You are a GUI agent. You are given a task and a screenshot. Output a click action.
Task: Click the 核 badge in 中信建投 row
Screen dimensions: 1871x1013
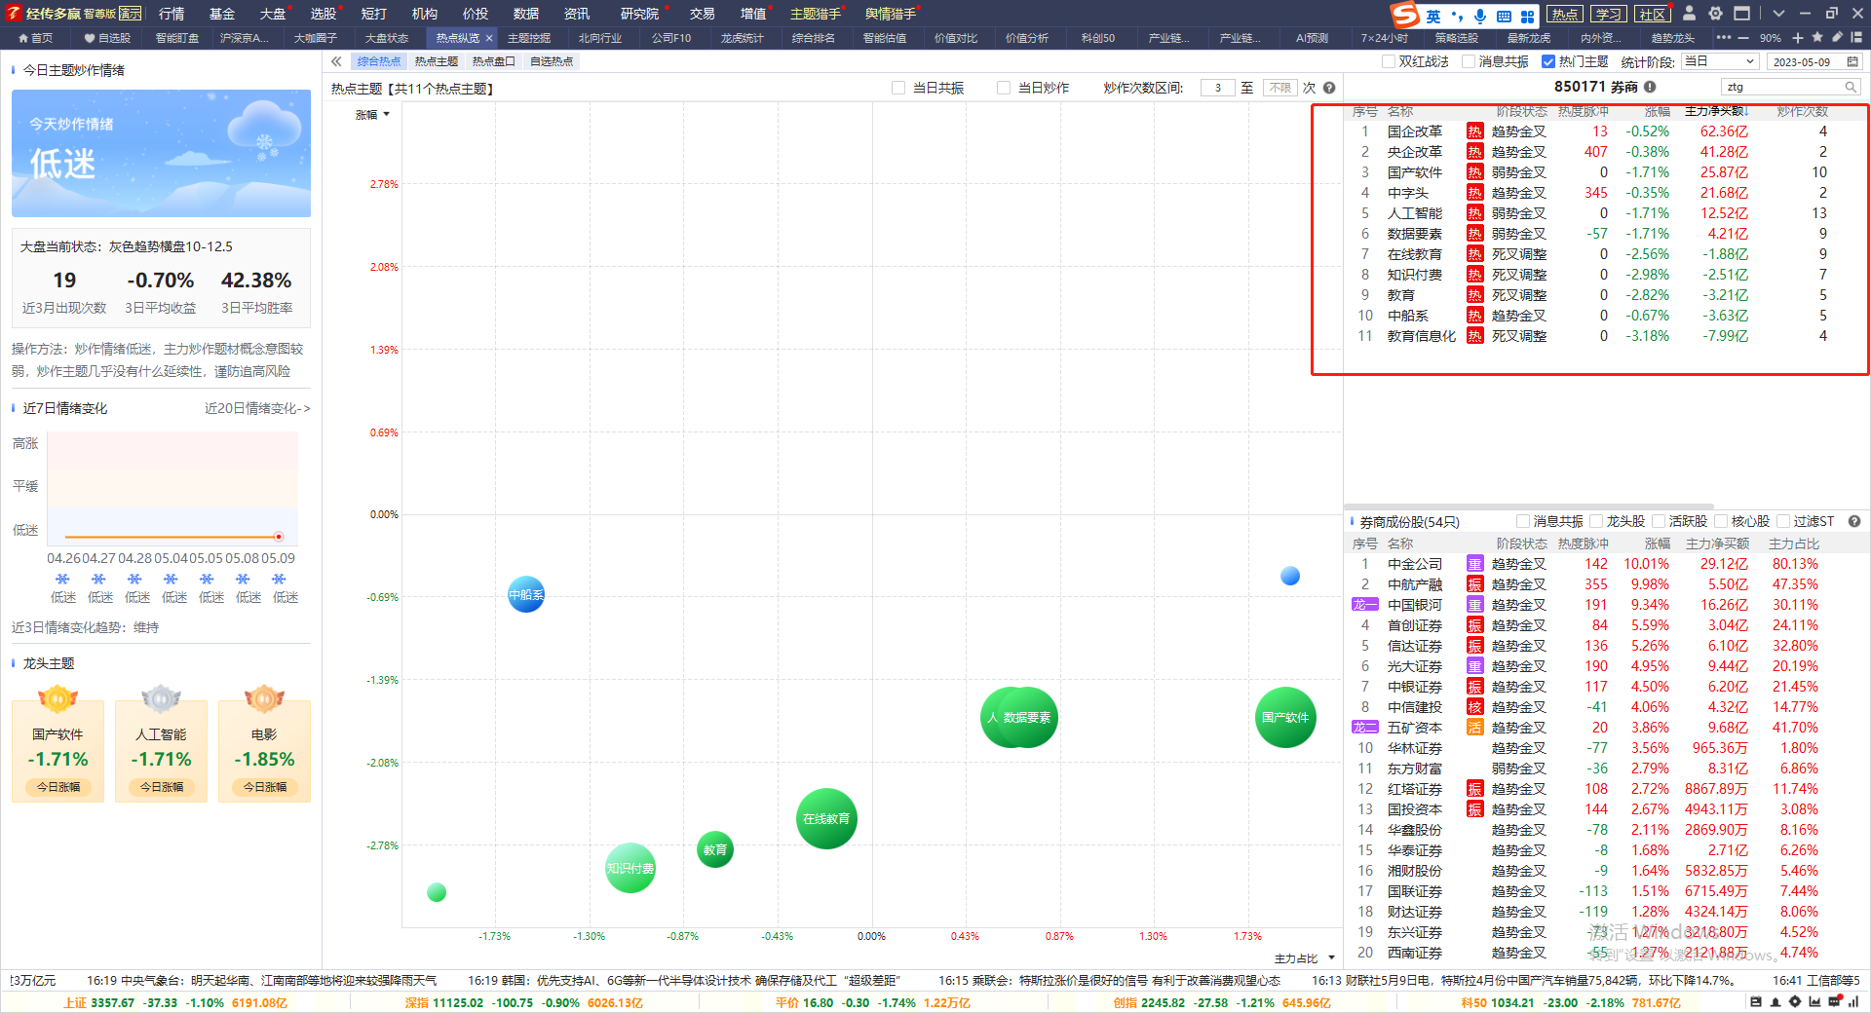click(1475, 706)
